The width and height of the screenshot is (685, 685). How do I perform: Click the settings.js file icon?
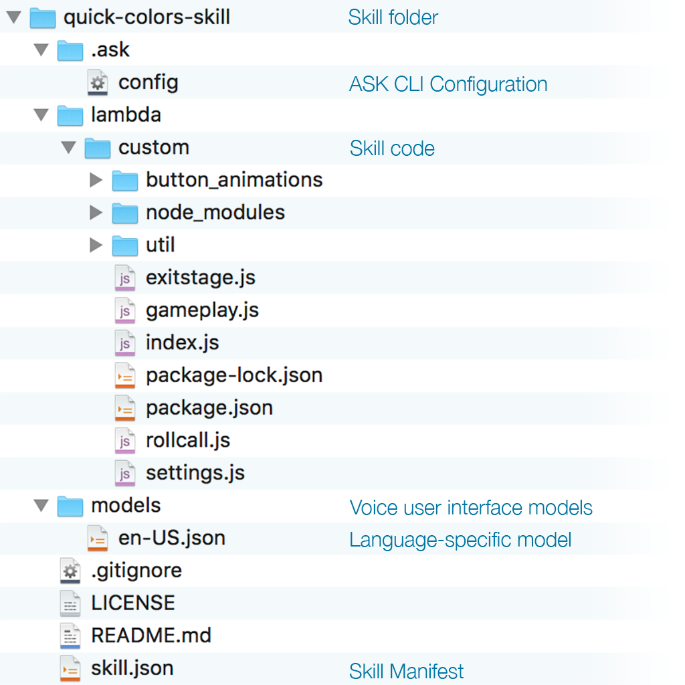125,473
